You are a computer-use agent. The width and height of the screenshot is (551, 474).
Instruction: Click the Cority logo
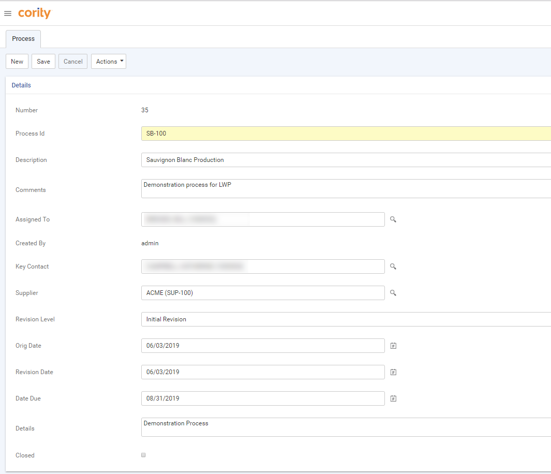(x=34, y=13)
